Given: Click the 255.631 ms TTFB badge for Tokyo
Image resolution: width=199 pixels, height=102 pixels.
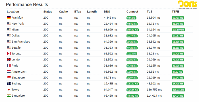Looking at the screenshot, I should click(x=179, y=90).
